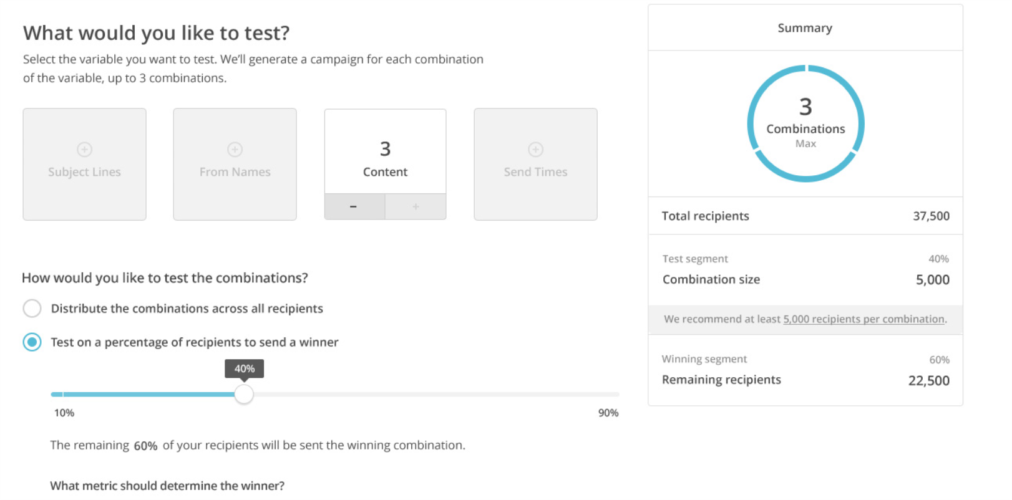Image resolution: width=1012 pixels, height=500 pixels.
Task: Increase Content combinations with the plus button
Action: 416,206
